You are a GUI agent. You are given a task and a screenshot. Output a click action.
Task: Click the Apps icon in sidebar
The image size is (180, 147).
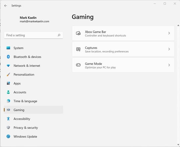(x=8, y=83)
